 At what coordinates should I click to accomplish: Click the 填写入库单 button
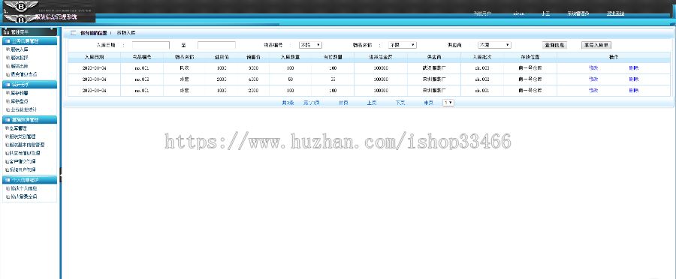[596, 45]
